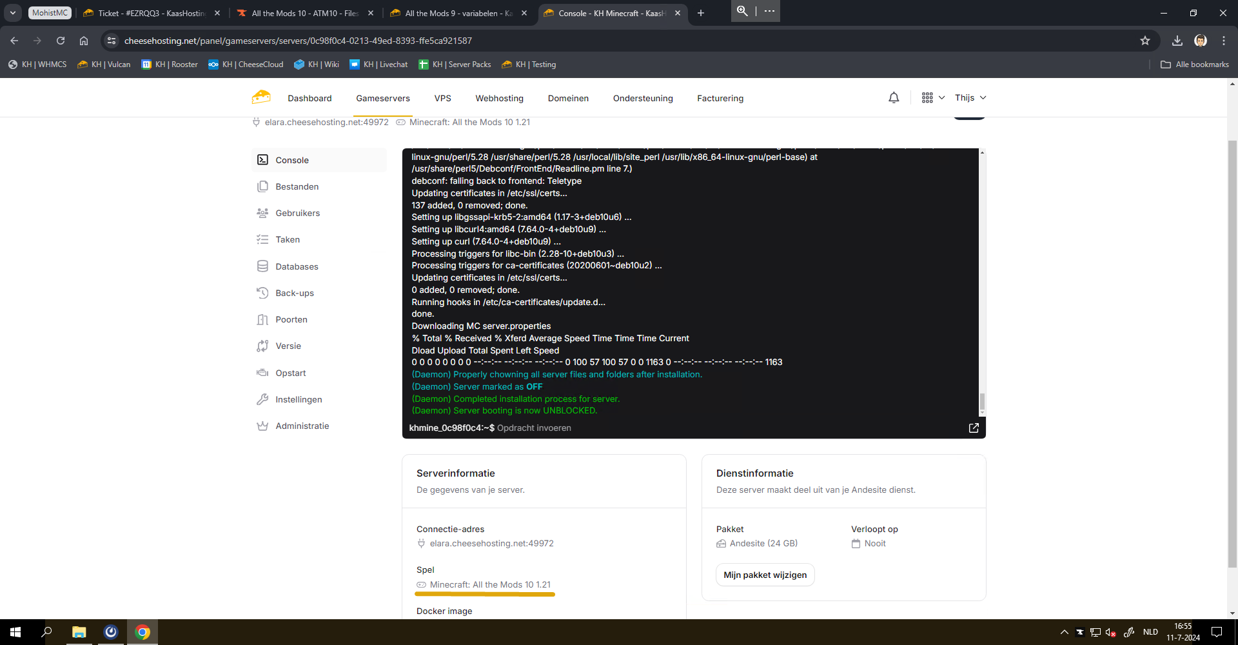The width and height of the screenshot is (1238, 645).
Task: Switch to the Gameservers nav tab
Action: [x=383, y=99]
